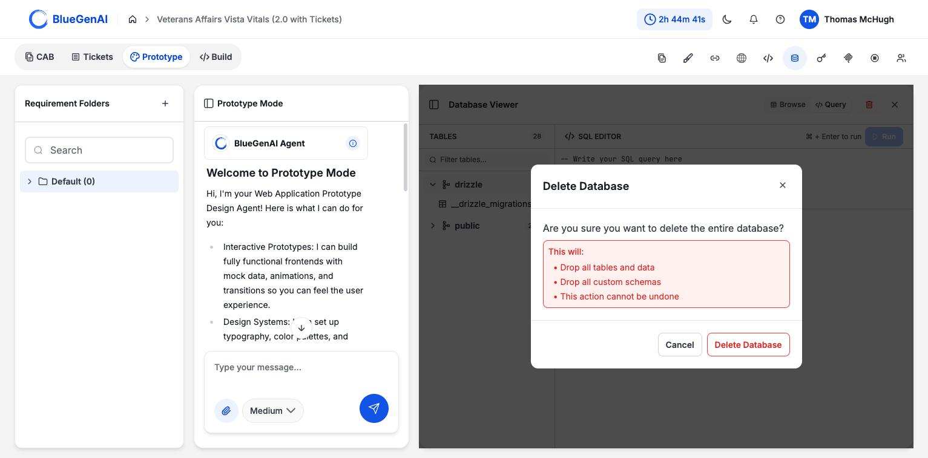Click the red trash delete database icon
Screen dimensions: 928x458
click(869, 105)
